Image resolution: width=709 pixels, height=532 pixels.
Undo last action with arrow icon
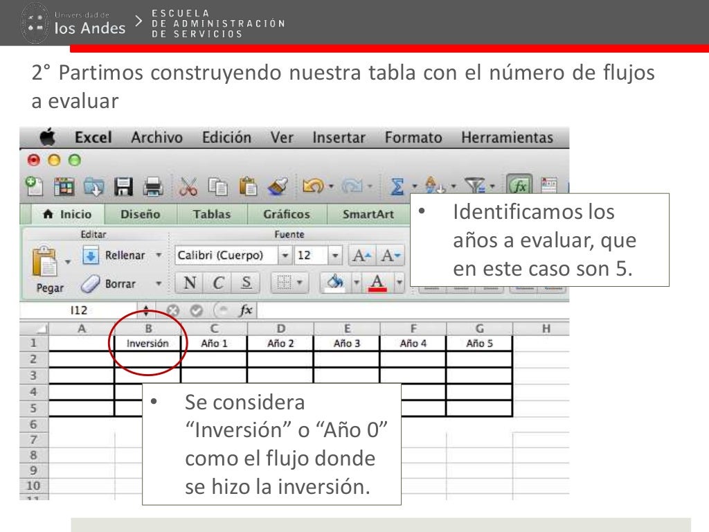tap(313, 186)
